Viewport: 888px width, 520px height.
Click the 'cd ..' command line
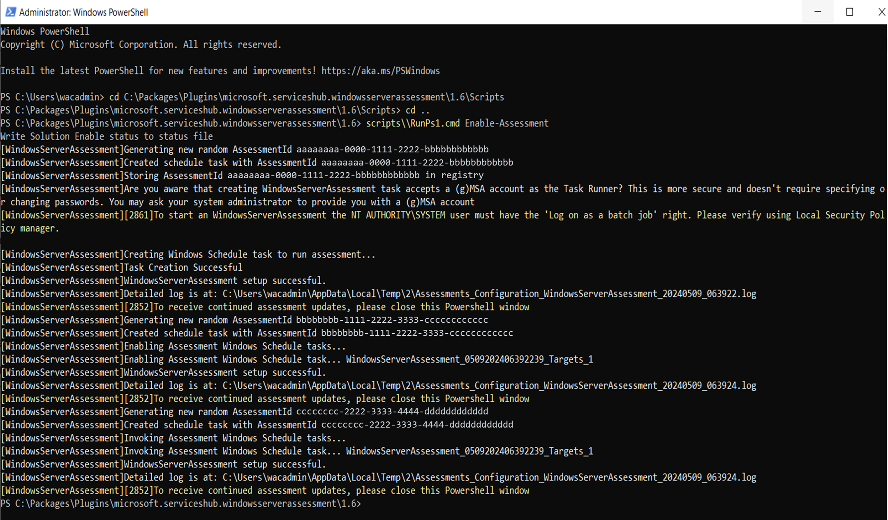click(416, 110)
